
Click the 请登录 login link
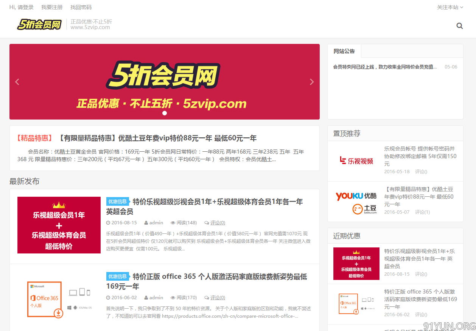(26, 7)
